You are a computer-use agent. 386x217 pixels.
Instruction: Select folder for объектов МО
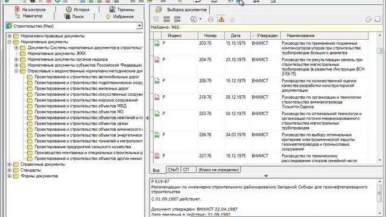coord(79,112)
